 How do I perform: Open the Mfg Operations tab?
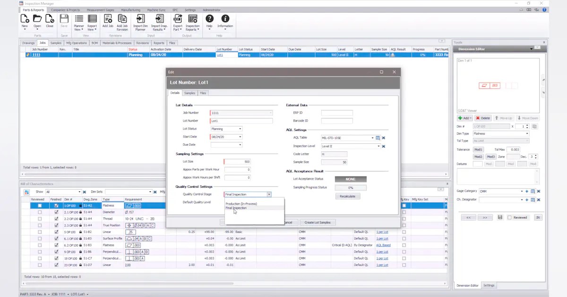(x=76, y=43)
